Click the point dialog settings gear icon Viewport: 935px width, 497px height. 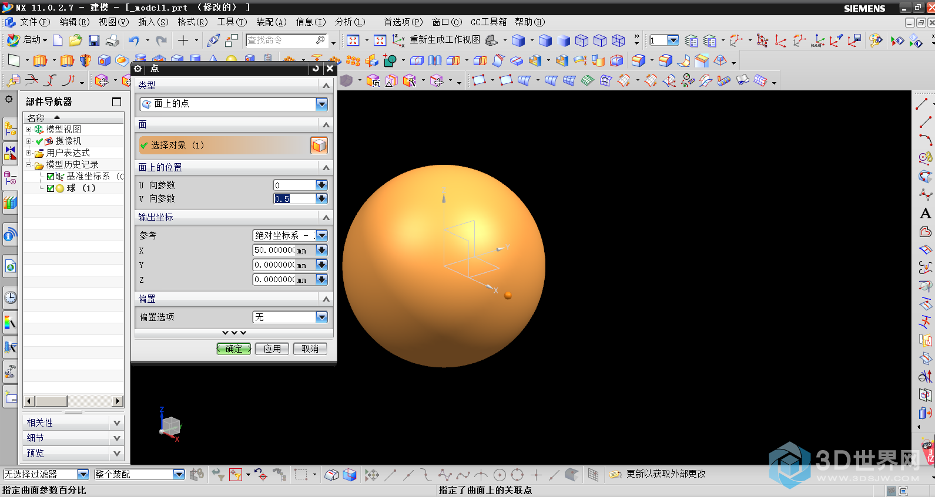(x=138, y=68)
